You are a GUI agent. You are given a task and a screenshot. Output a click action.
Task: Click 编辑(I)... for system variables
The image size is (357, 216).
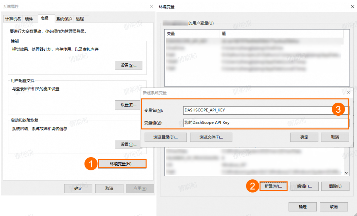tap(304, 186)
